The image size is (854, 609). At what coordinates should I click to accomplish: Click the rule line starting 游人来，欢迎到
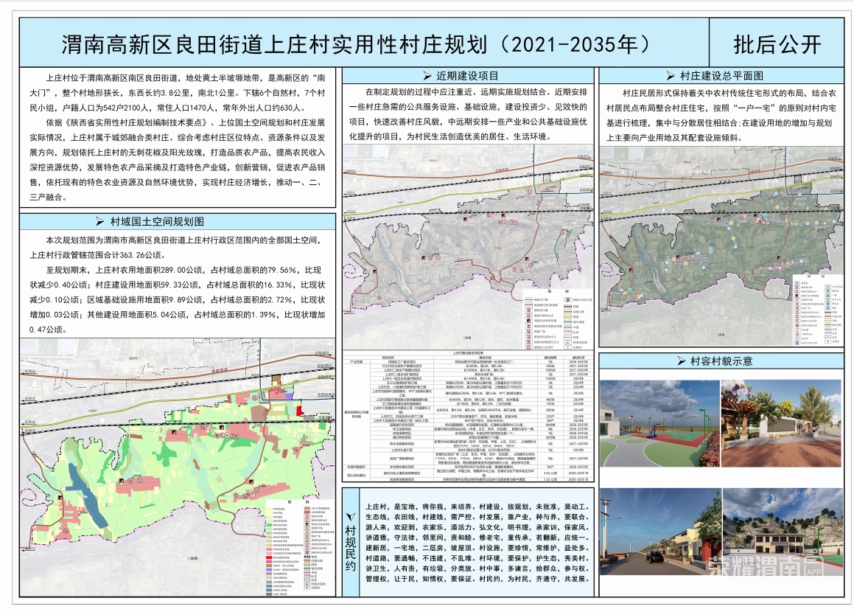point(477,528)
